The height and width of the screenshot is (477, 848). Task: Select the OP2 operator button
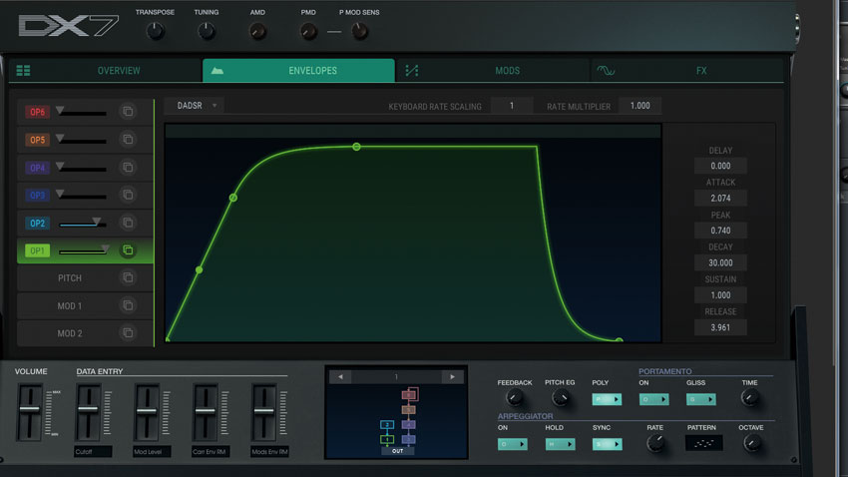(x=37, y=223)
